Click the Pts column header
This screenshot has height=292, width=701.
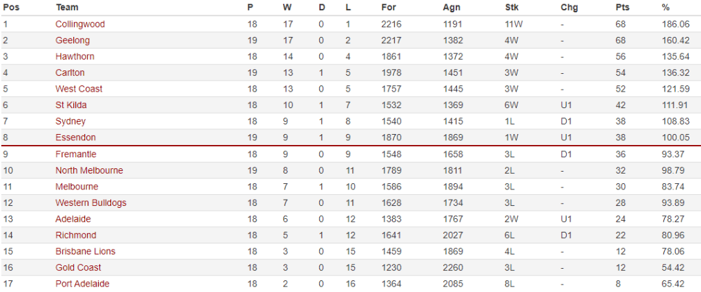click(x=623, y=8)
